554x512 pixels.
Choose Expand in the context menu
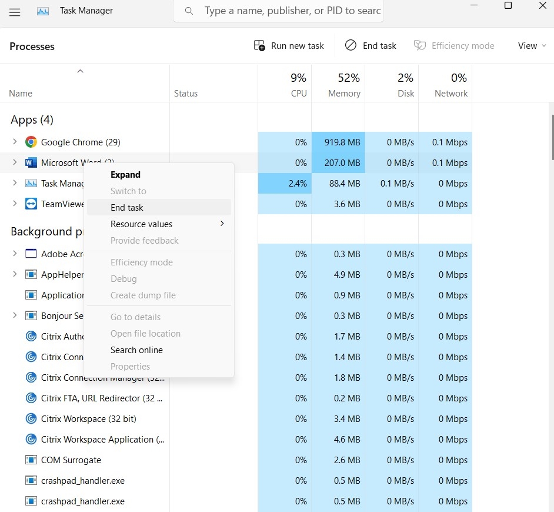tap(159, 175)
